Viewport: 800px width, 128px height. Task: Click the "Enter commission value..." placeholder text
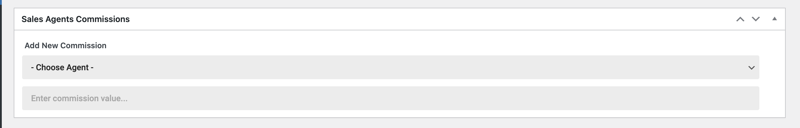click(x=79, y=98)
